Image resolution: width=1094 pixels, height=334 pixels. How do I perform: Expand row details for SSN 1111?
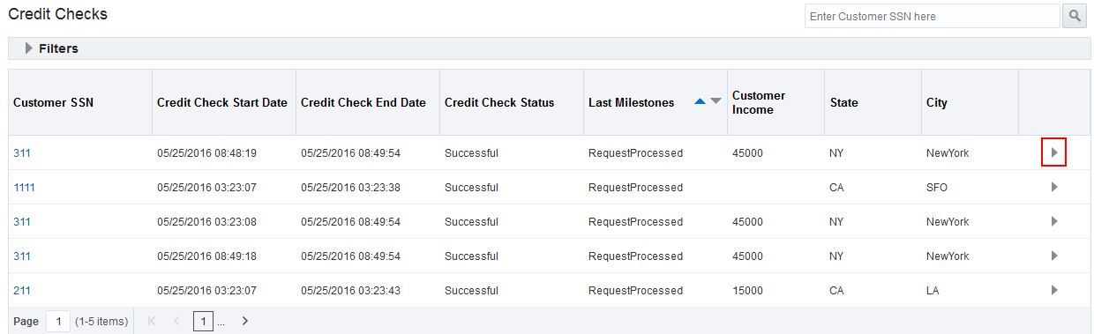pyautogui.click(x=1053, y=187)
